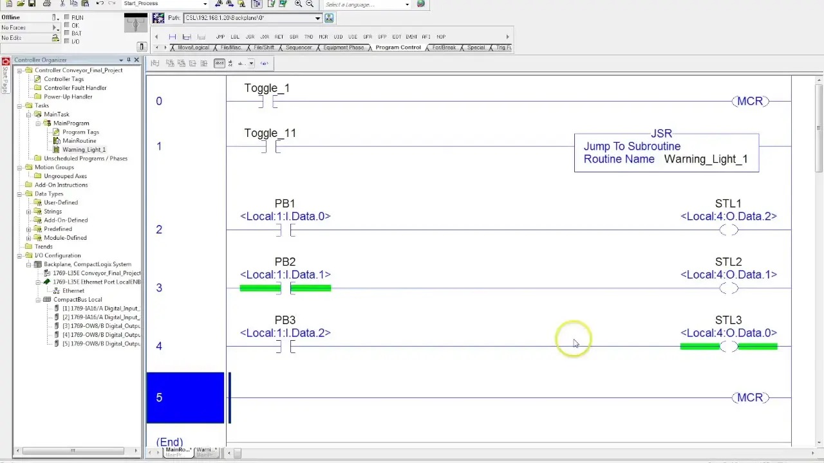The height and width of the screenshot is (463, 824).
Task: Insert the AFI instruction element
Action: click(426, 37)
